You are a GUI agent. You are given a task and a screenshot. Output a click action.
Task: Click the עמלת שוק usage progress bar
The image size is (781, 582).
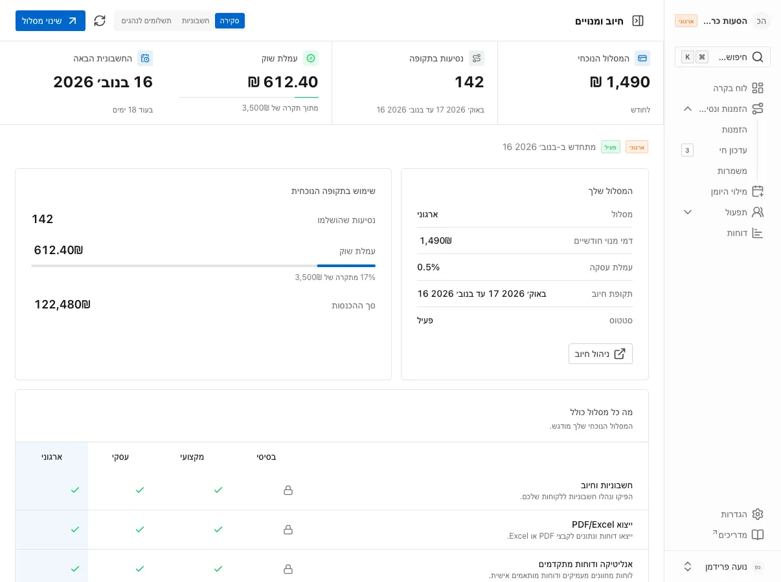click(203, 266)
